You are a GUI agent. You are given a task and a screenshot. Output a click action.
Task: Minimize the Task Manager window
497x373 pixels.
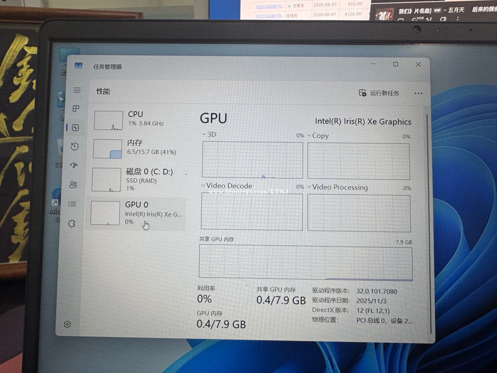373,64
